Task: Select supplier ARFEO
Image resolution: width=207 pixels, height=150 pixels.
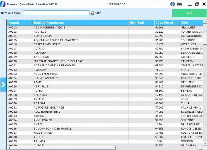Action: 38,137
